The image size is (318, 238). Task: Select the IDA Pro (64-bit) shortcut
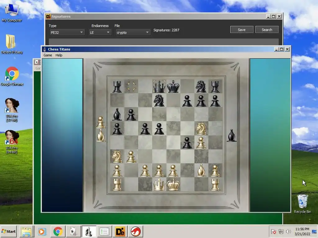[12, 142]
